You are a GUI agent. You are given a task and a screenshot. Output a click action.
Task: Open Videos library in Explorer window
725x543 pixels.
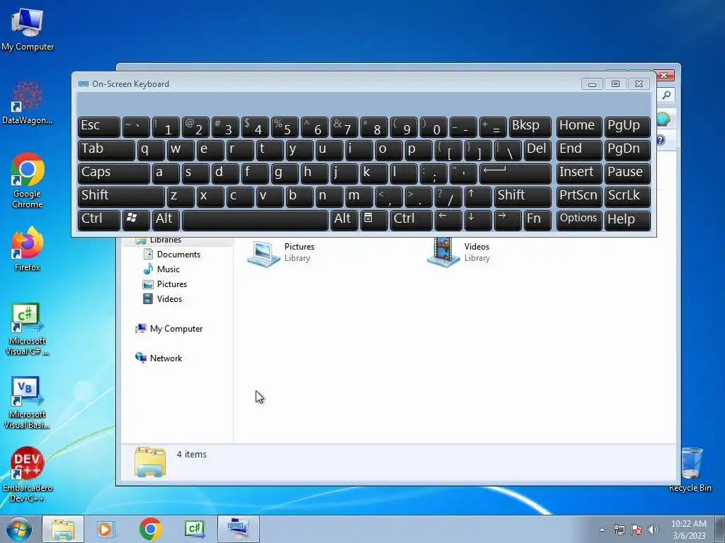coord(459,252)
